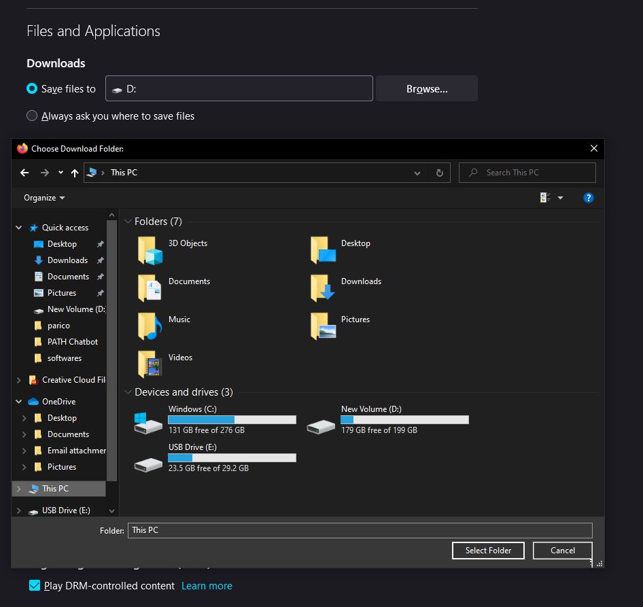The width and height of the screenshot is (643, 607).
Task: Click the back navigation arrow
Action: 24,173
